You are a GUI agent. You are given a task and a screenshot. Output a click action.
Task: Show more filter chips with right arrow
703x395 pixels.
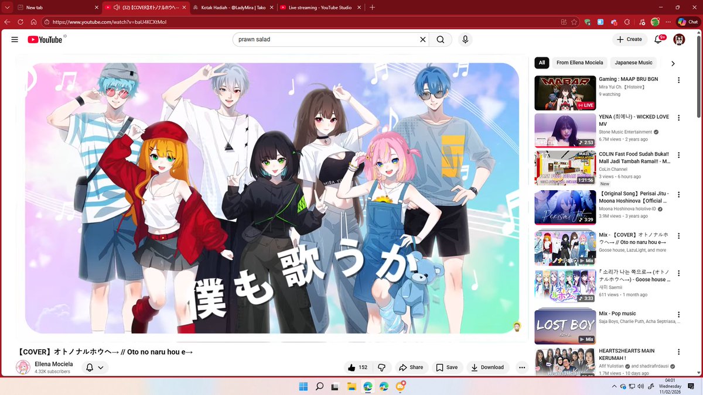point(673,63)
